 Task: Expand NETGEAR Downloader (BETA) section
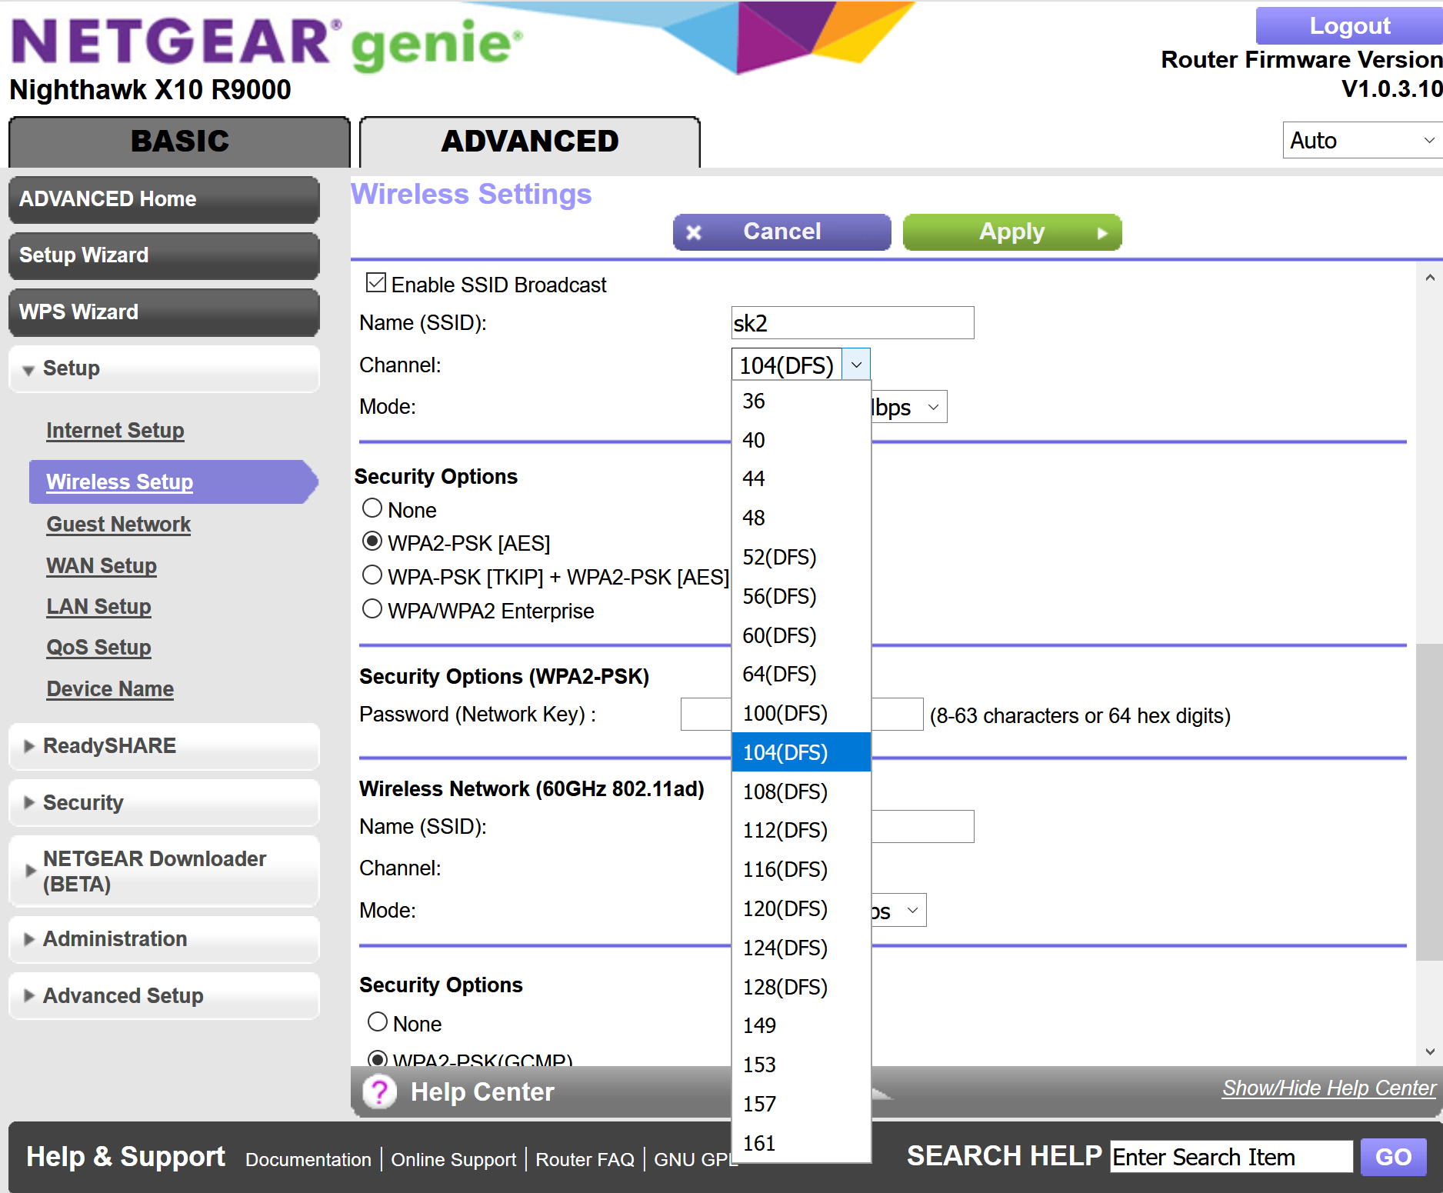[x=164, y=871]
